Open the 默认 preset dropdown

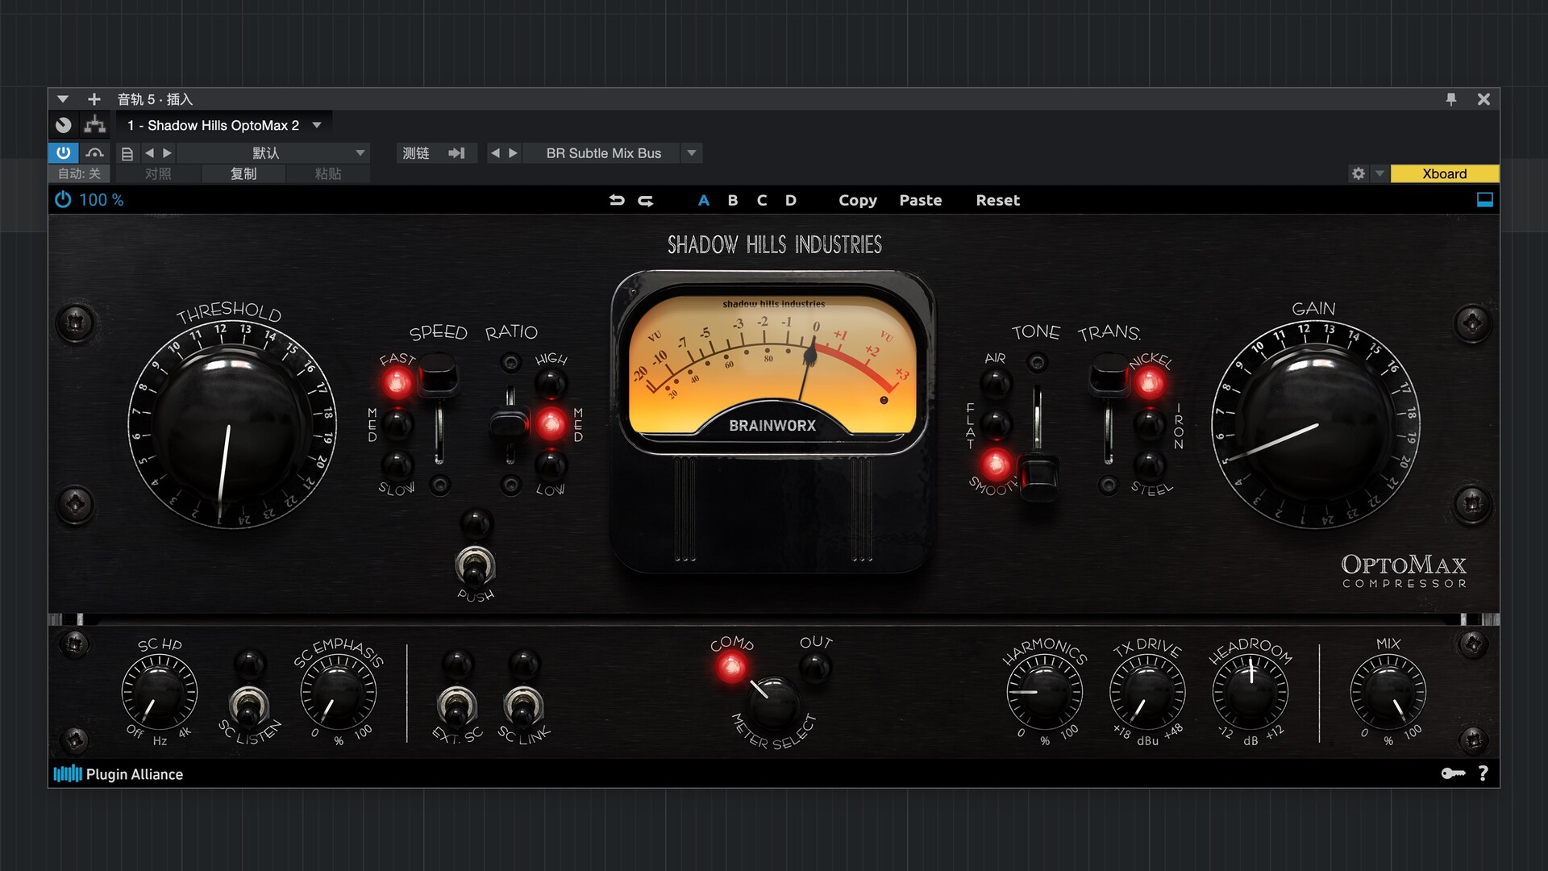click(x=360, y=153)
